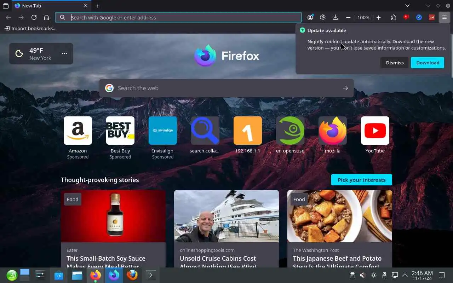Open the tab overview icon at top-left
453x283 pixels.
(x=6, y=6)
